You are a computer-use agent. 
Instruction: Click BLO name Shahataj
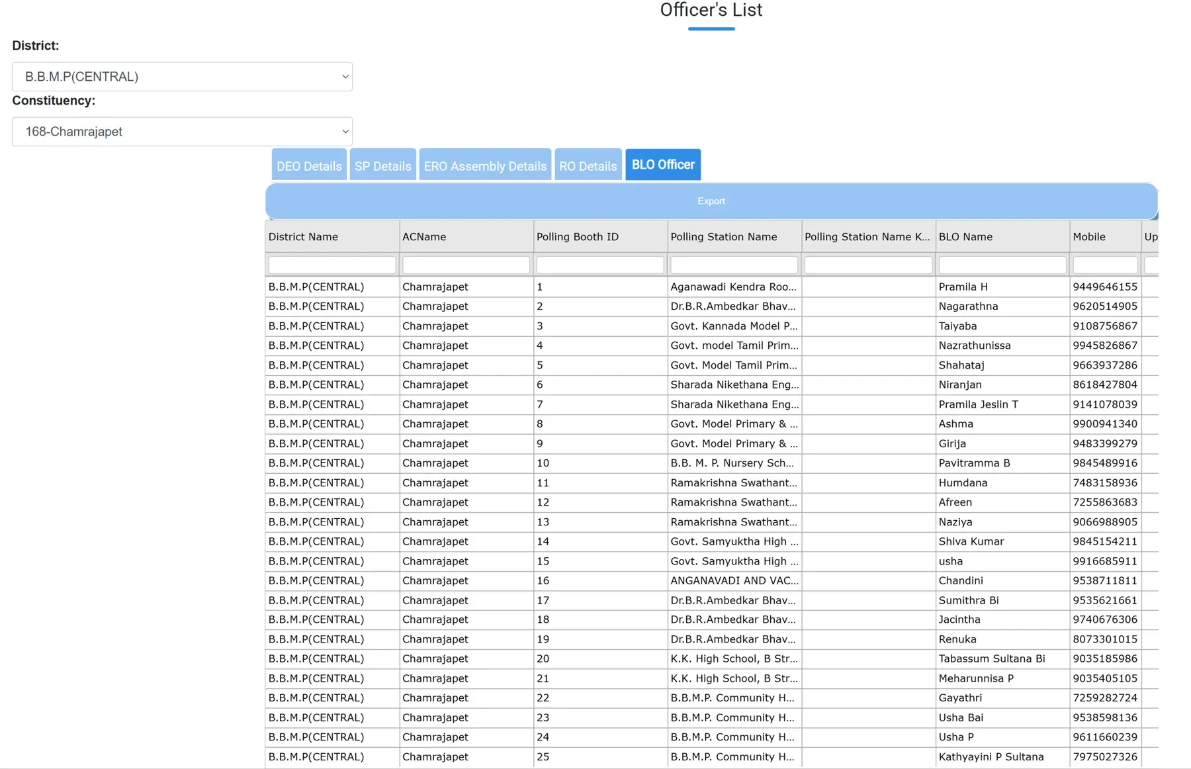[x=961, y=365]
